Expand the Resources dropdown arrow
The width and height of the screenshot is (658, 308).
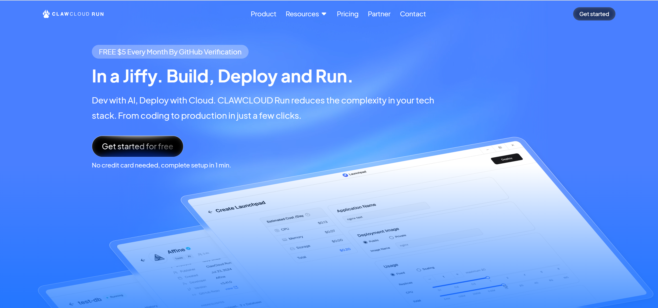324,14
